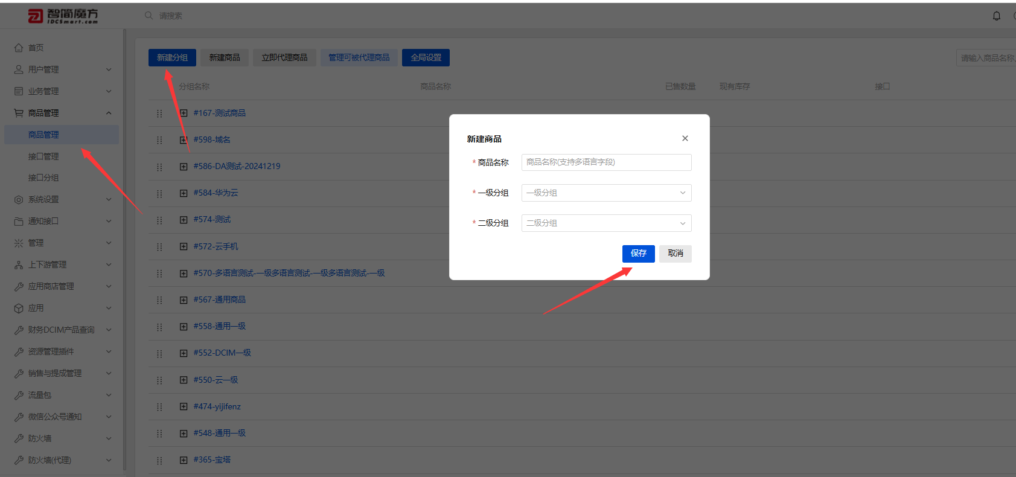Click drag handle for #167-测试商品 row
Image resolution: width=1016 pixels, height=477 pixels.
coord(159,114)
